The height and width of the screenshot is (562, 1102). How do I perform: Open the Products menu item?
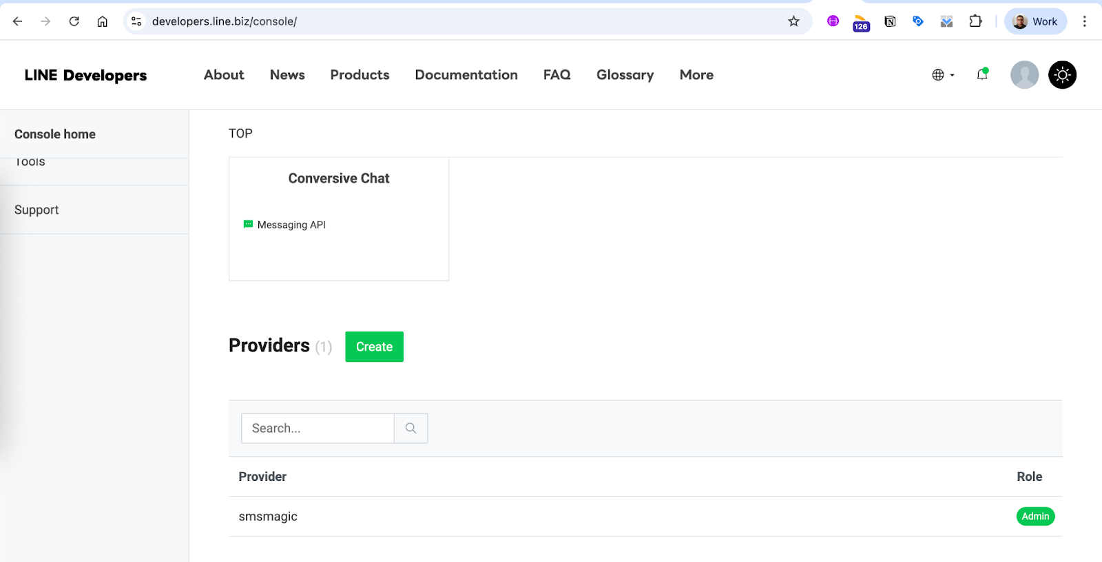tap(360, 74)
